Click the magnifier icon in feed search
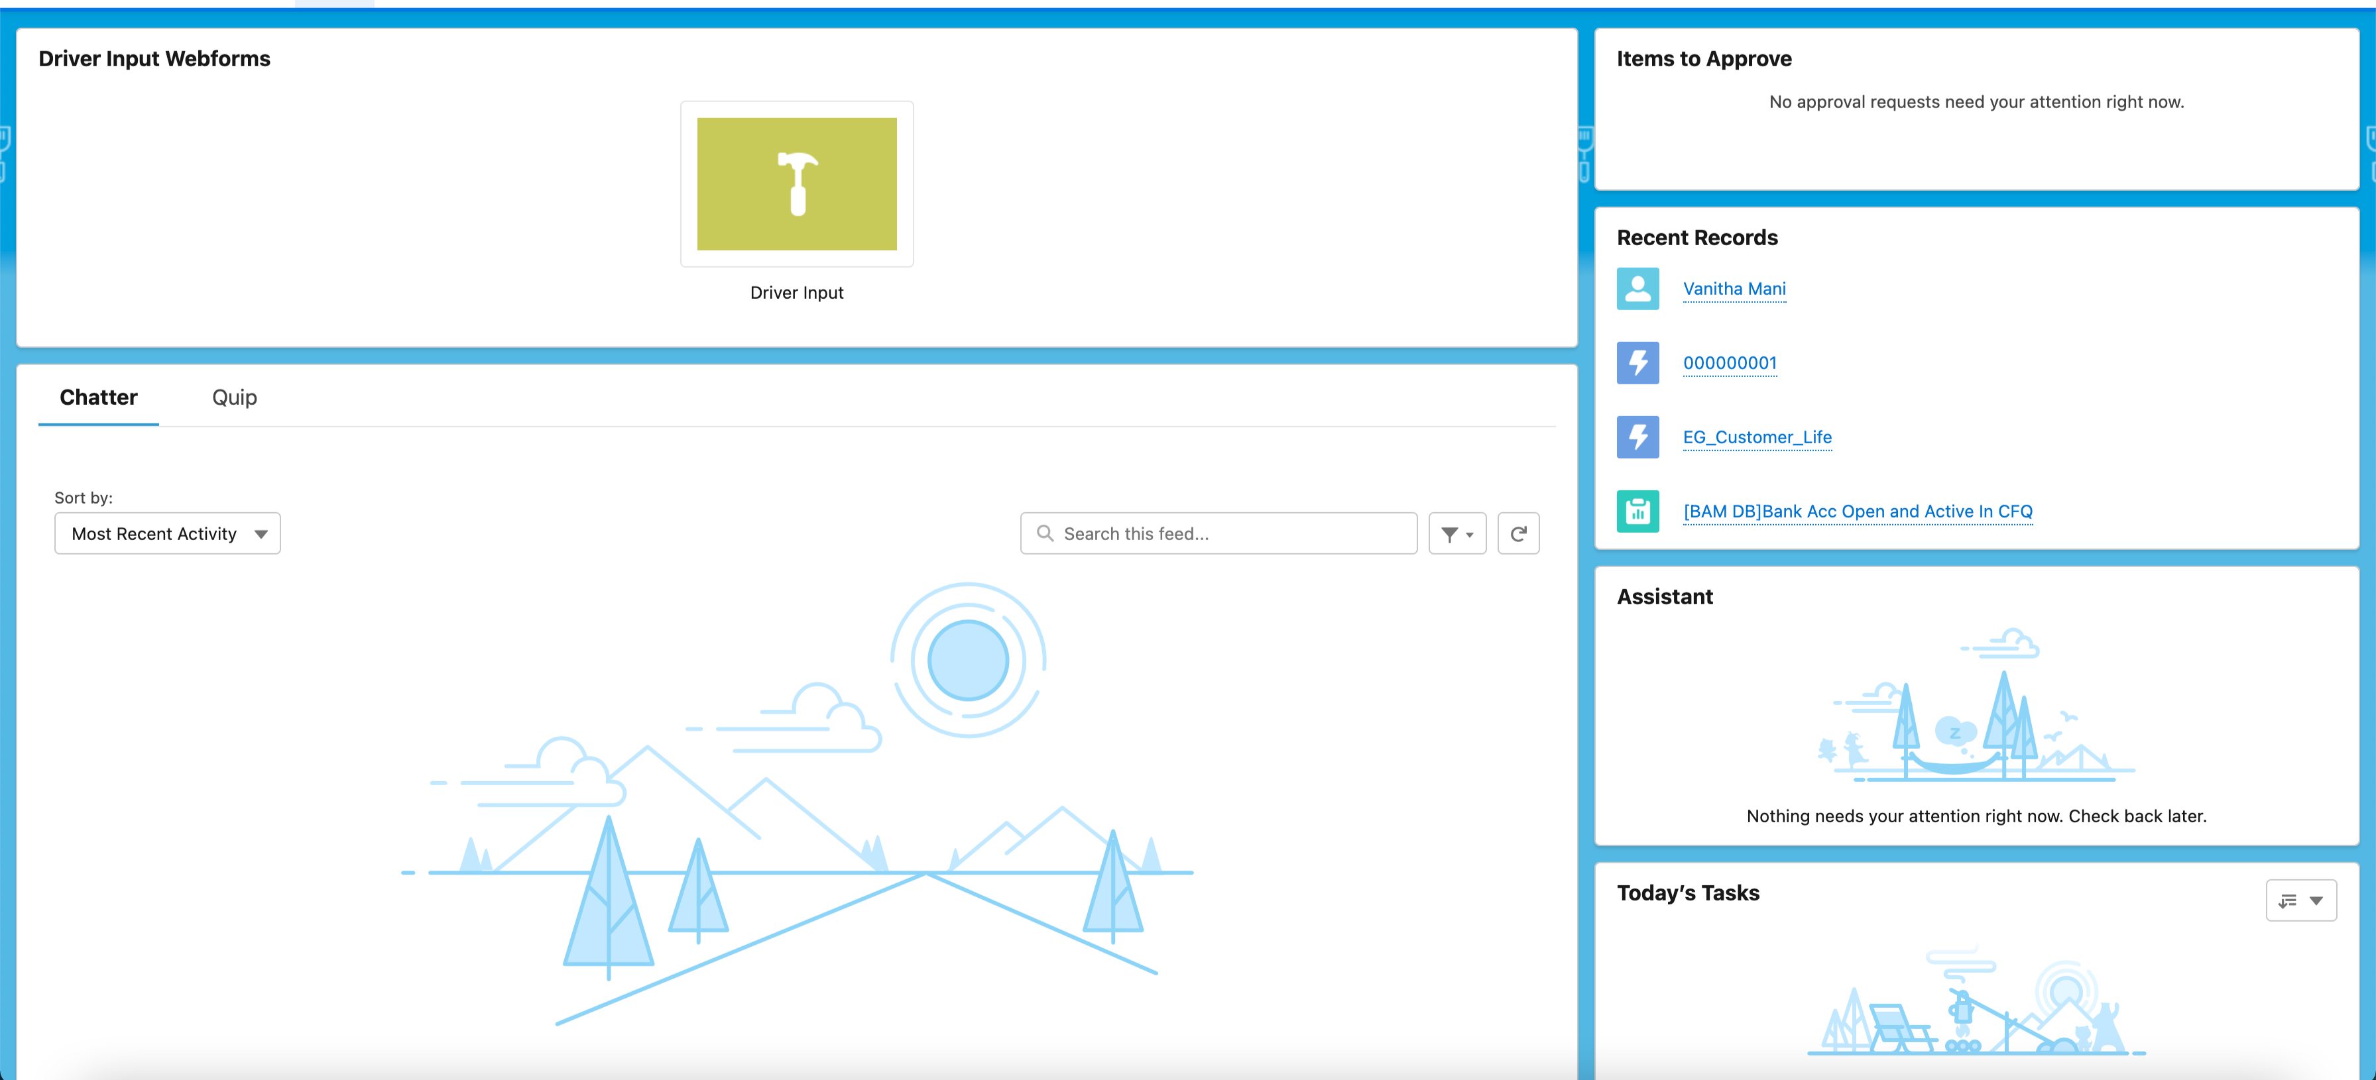The width and height of the screenshot is (2376, 1080). 1044,533
